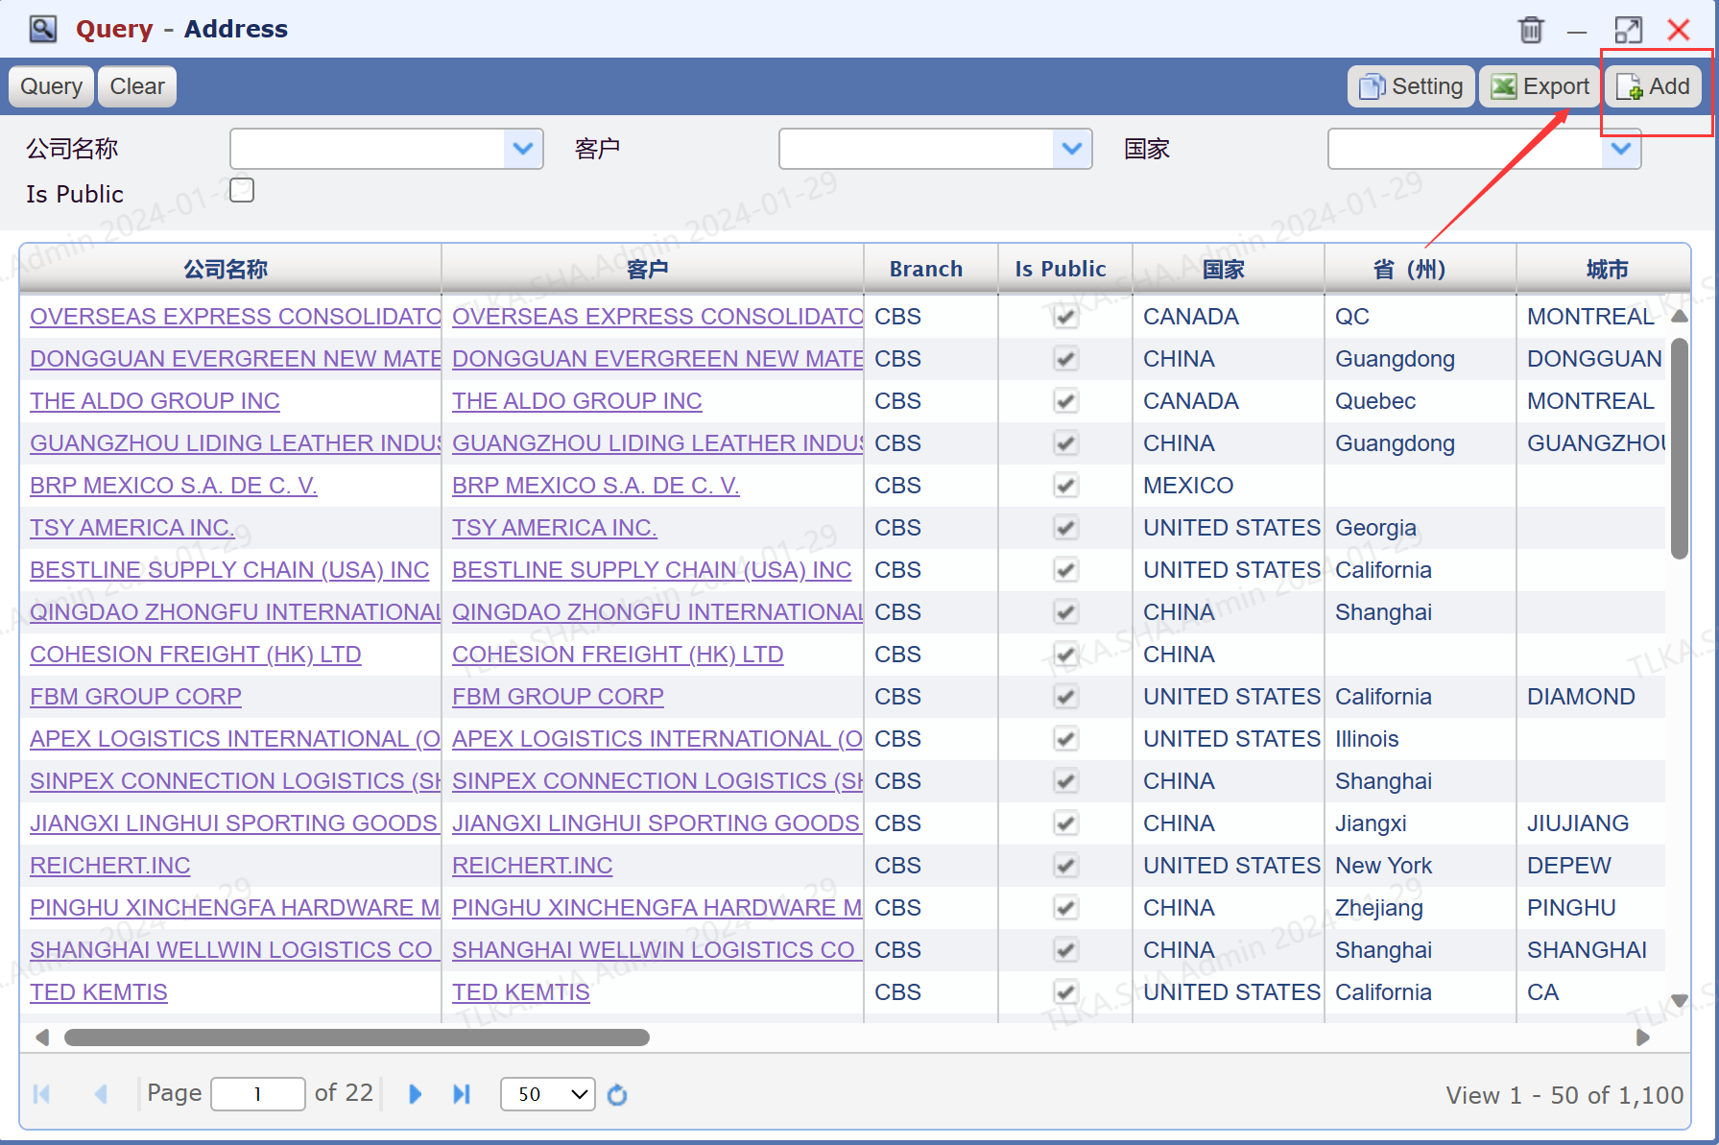Screen dimensions: 1719x1145
Task: Sort by the Branch column header
Action: tap(926, 269)
